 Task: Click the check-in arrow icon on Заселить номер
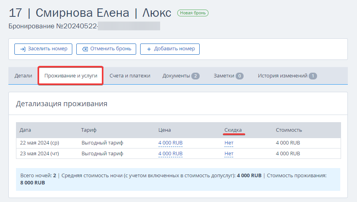pos(23,49)
